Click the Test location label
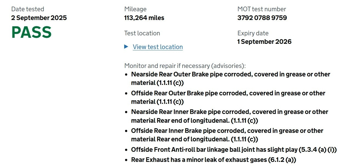This screenshot has width=351, height=166. pos(142,33)
